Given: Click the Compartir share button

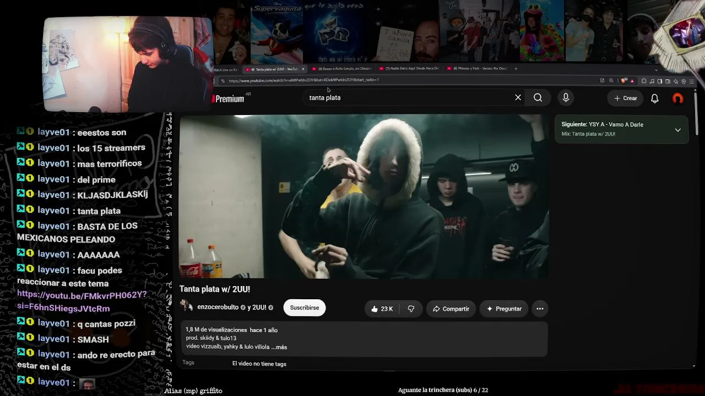Looking at the screenshot, I should tap(451, 309).
